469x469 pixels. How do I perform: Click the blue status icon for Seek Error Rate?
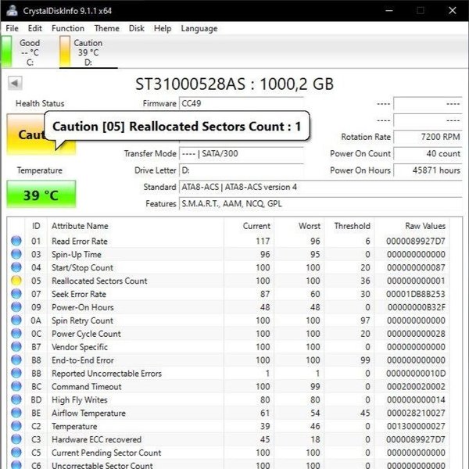click(16, 294)
